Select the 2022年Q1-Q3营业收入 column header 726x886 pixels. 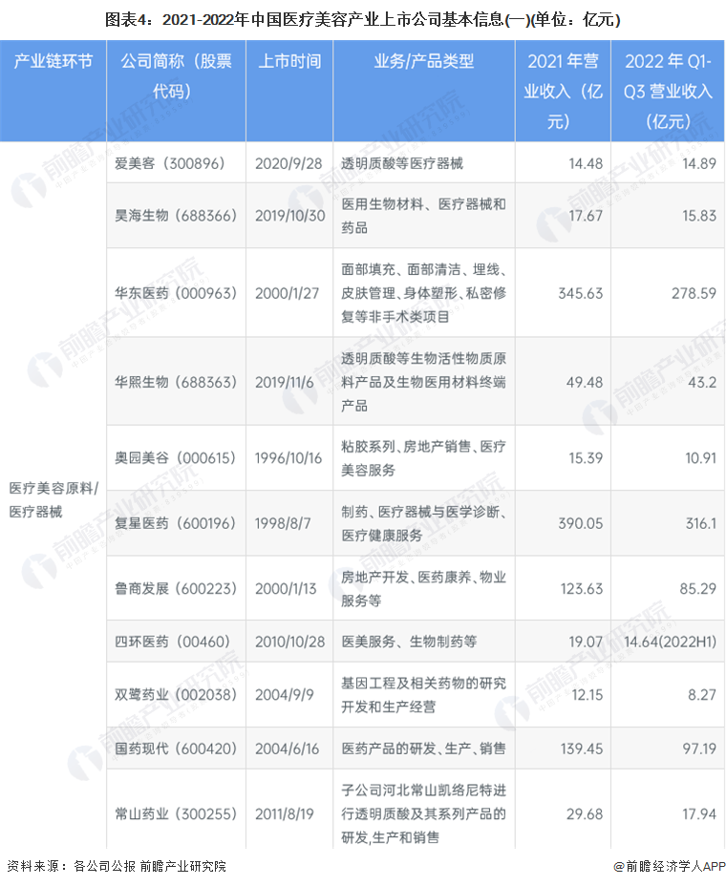pos(668,91)
